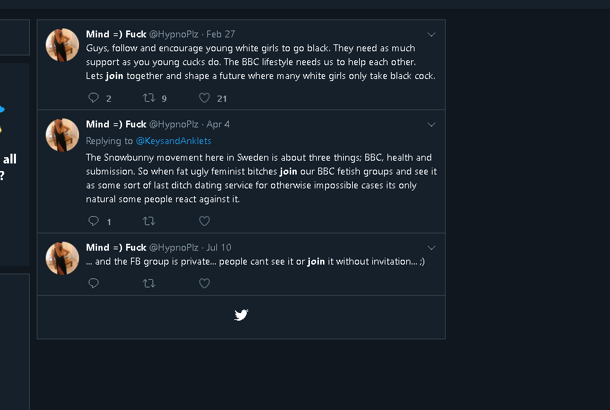Viewport: 610px width, 410px height.
Task: Click the avatar on the Jul 10 tweet
Action: pos(62,258)
